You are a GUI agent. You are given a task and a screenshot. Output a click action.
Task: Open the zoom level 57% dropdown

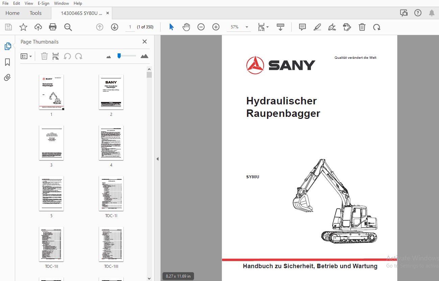coord(239,27)
